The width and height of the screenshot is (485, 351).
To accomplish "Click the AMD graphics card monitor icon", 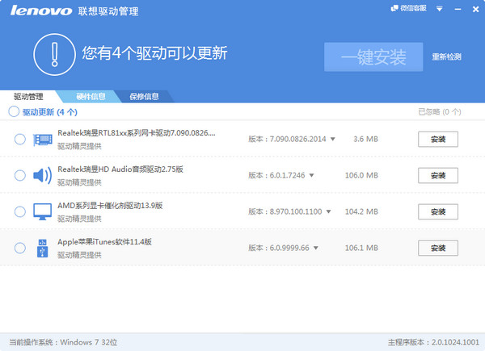I will point(41,212).
